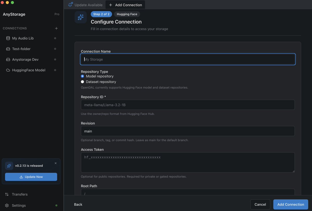
Task: Cancel adding the connection
Action: (x=260, y=204)
